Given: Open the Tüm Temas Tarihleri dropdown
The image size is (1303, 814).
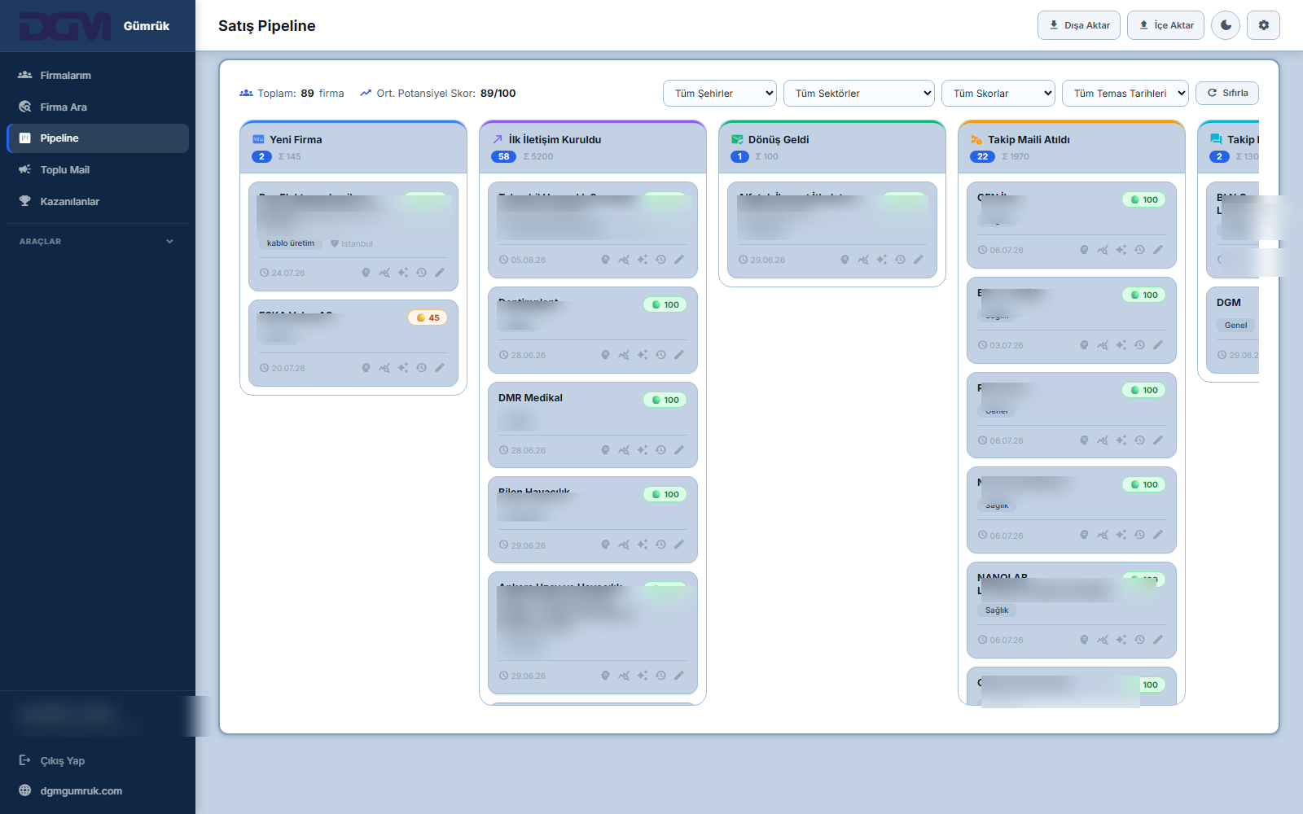Looking at the screenshot, I should coord(1125,94).
